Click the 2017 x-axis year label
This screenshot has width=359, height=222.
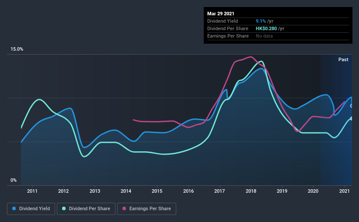(220, 191)
